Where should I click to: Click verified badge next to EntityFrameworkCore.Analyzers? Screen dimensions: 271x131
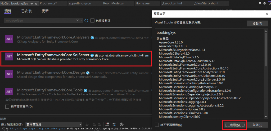click(92, 38)
